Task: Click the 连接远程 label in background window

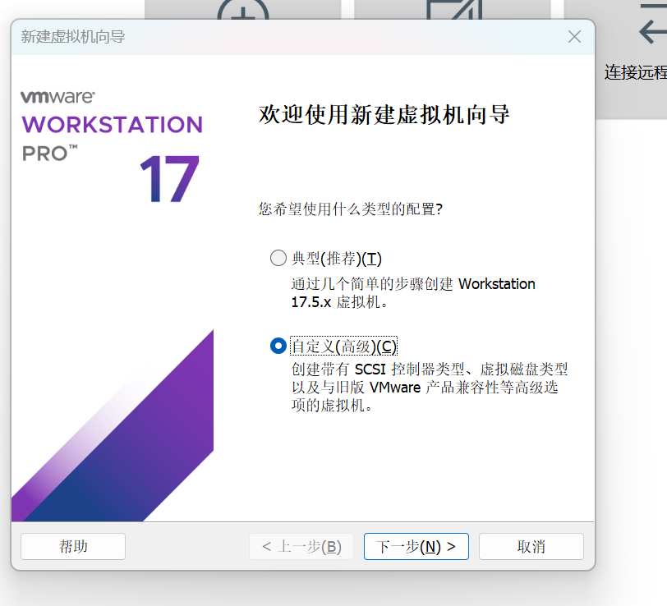Action: pyautogui.click(x=636, y=72)
